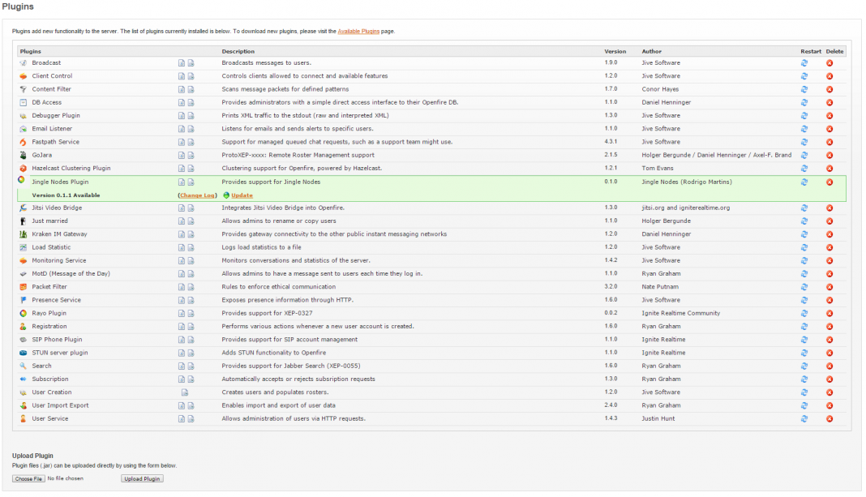Restart the Content Filter plugin
Screen dimensions: 866x497
[804, 89]
